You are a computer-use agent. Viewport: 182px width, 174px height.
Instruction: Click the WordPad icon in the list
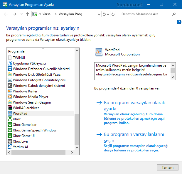pos(10,113)
